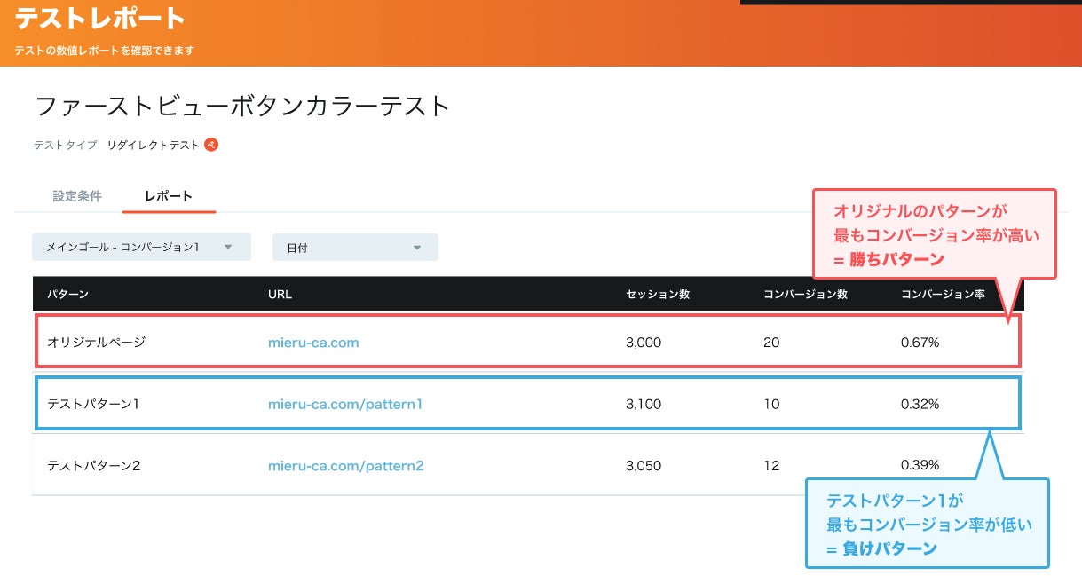Click the URL column header

[280, 294]
